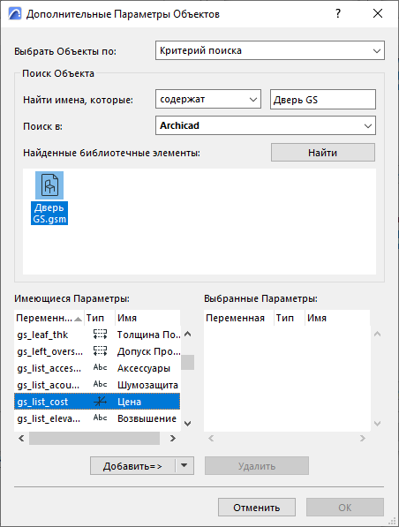The image size is (399, 527).
Task: Click the Archicad logo in title bar
Action: [14, 14]
